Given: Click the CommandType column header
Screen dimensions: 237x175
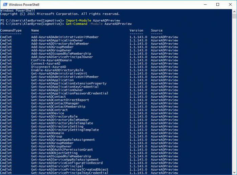Looking at the screenshot, I should pos(11,31).
